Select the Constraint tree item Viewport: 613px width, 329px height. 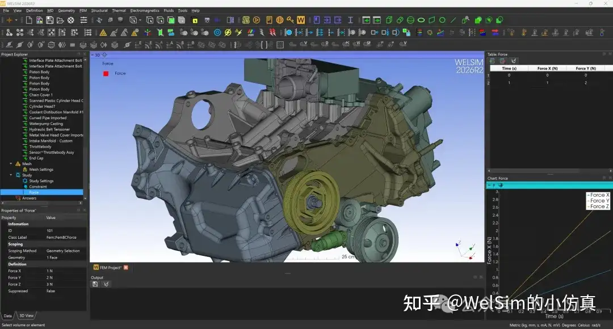(38, 187)
